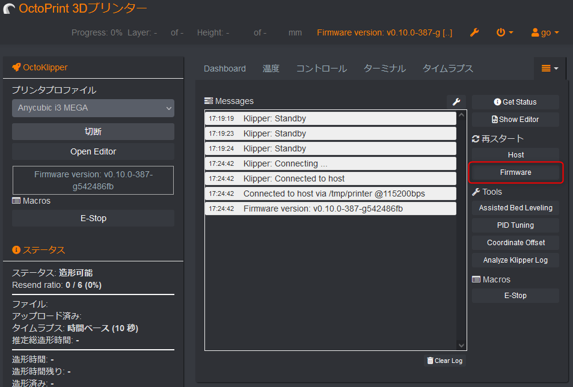Click the Tools section wrench icon
This screenshot has width=573, height=387.
(x=476, y=192)
